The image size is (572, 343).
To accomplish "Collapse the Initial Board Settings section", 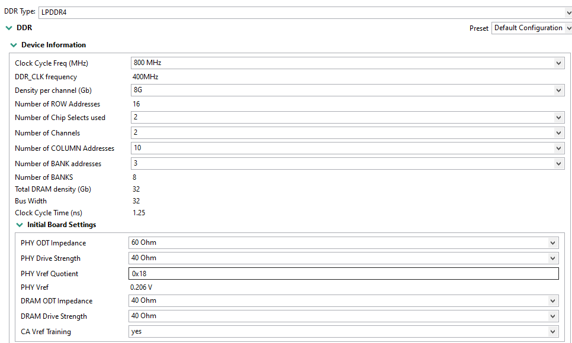I will pyautogui.click(x=20, y=225).
